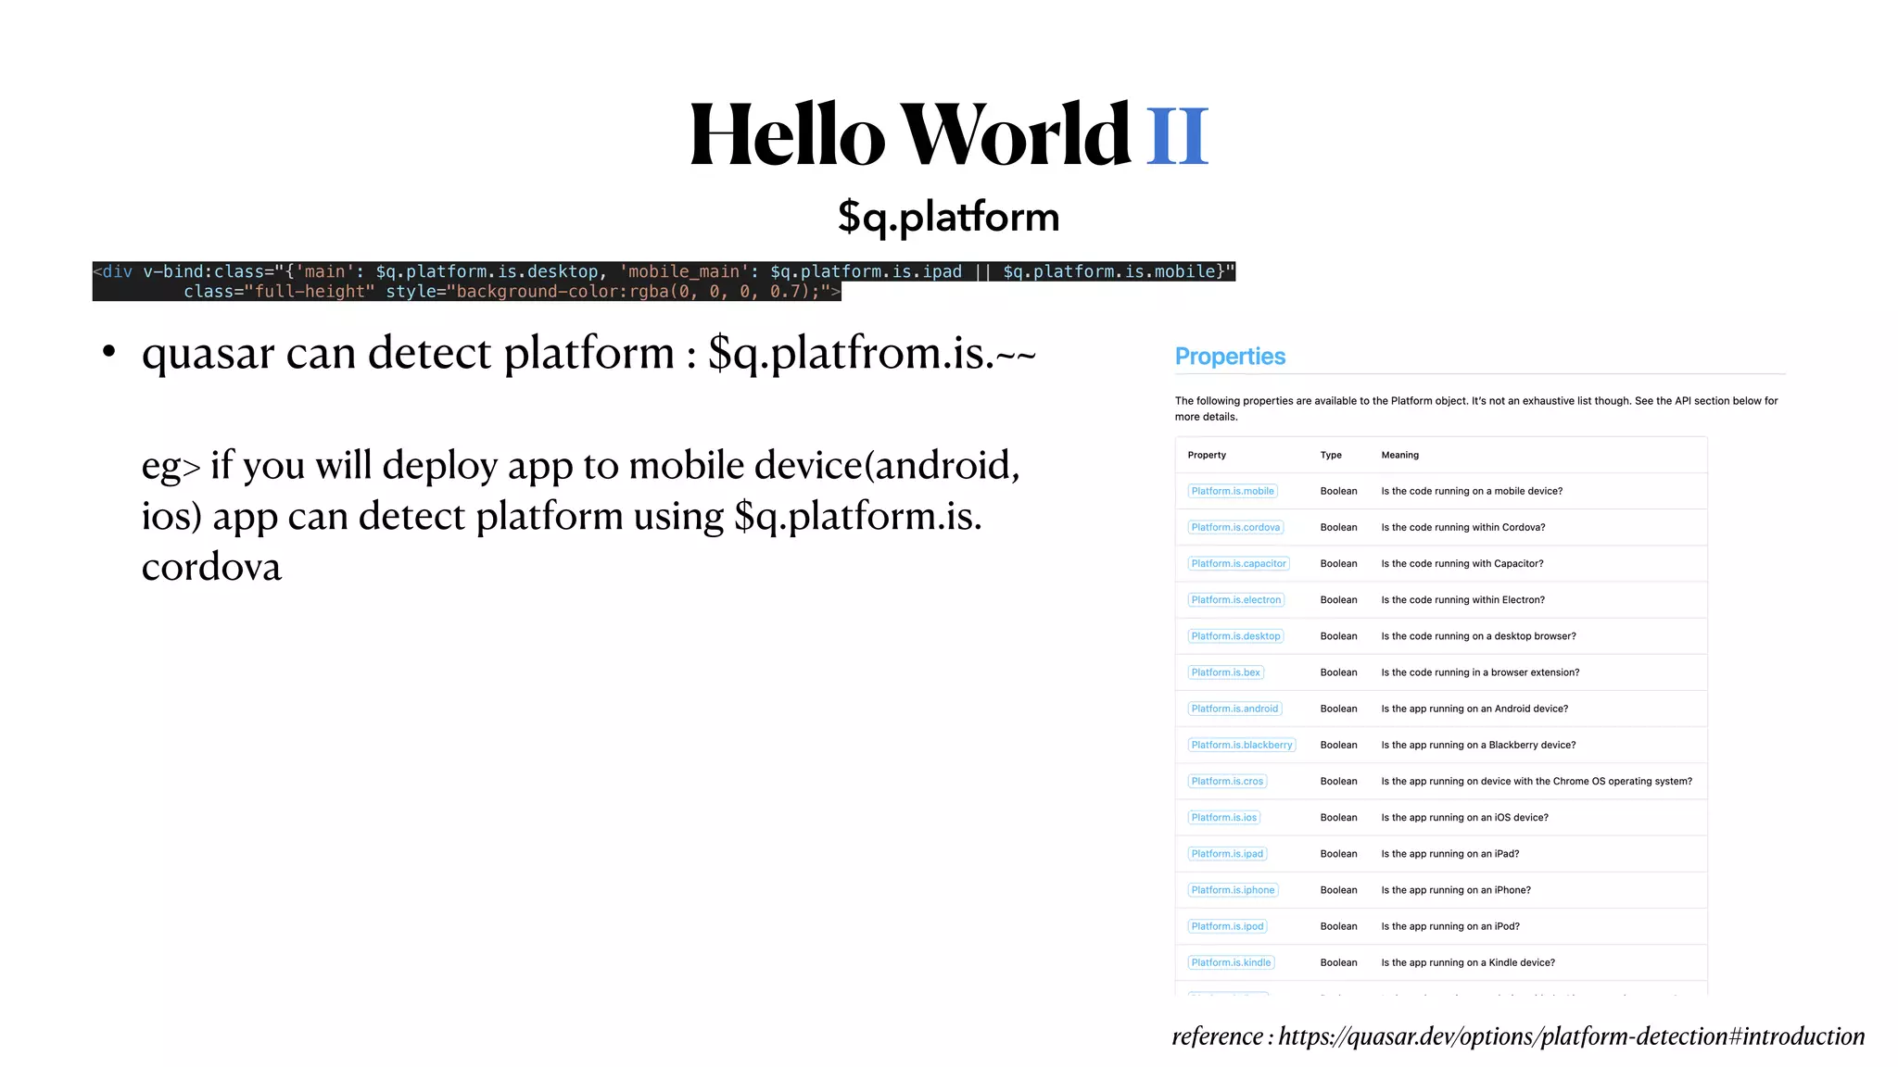The image size is (1898, 1067).
Task: Click the Platform.is.android property tag
Action: coord(1234,709)
